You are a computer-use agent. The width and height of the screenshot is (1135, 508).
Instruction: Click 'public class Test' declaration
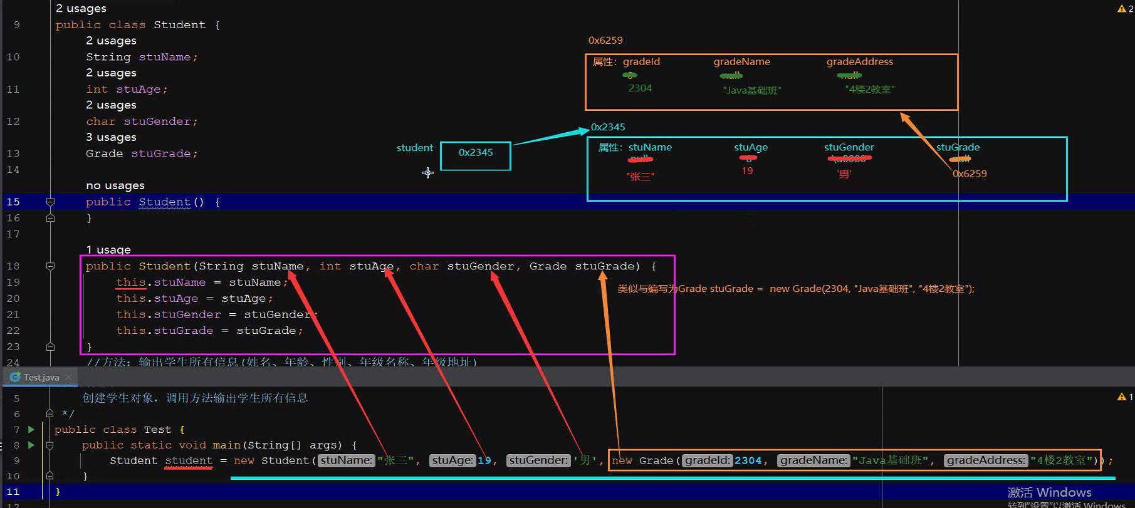tap(113, 430)
